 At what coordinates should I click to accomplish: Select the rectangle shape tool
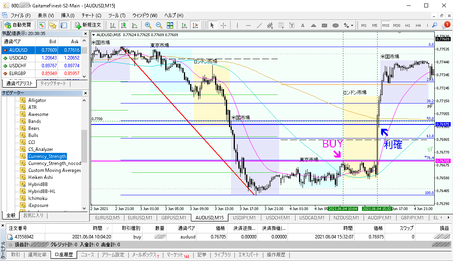click(x=324, y=25)
